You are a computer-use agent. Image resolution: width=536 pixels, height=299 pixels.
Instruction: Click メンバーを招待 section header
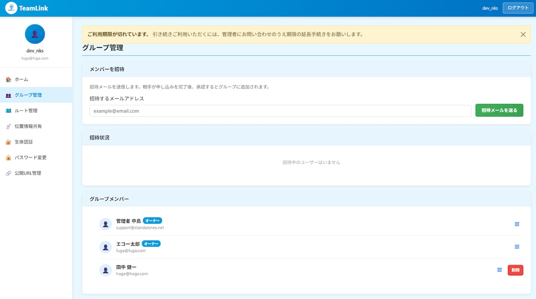coord(107,69)
